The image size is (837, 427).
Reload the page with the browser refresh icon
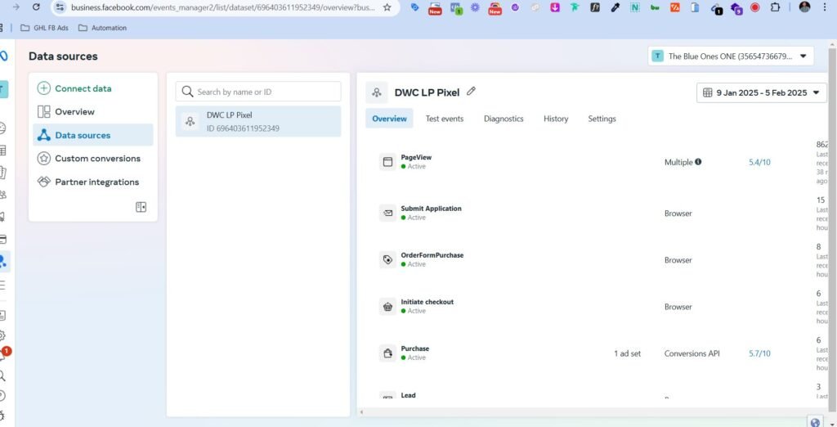coord(36,7)
